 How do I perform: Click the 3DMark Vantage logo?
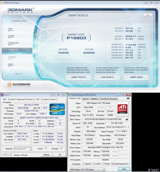click(21, 10)
